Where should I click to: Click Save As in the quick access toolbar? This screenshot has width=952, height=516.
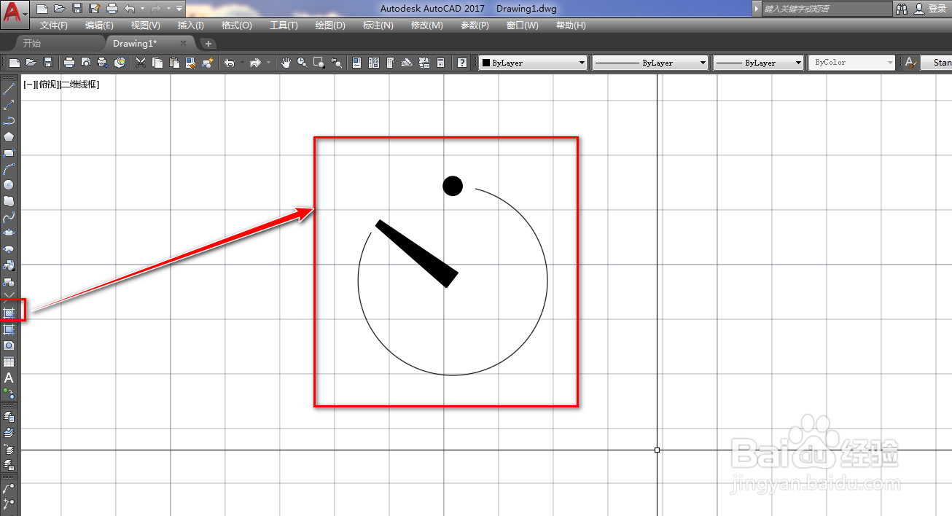pos(95,9)
